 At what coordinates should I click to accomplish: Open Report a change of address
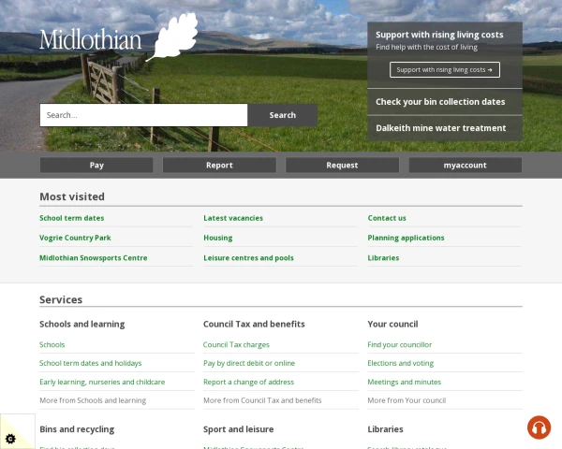click(248, 382)
